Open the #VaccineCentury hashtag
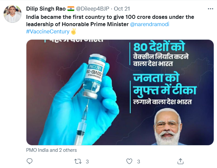This screenshot has width=217, height=168. (48, 32)
